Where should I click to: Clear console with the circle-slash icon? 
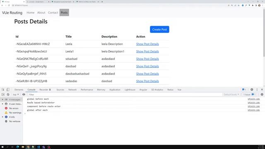(8, 94)
